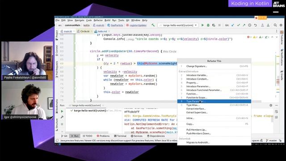The width and height of the screenshot is (286, 161).
Task: Open editor tabs more-options menu
Action: (277, 31)
